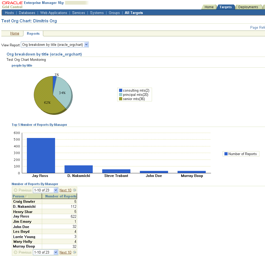Screen dimensions: 265x257
Task: Click the previous arrow icon below the table
Action: [x=15, y=252]
